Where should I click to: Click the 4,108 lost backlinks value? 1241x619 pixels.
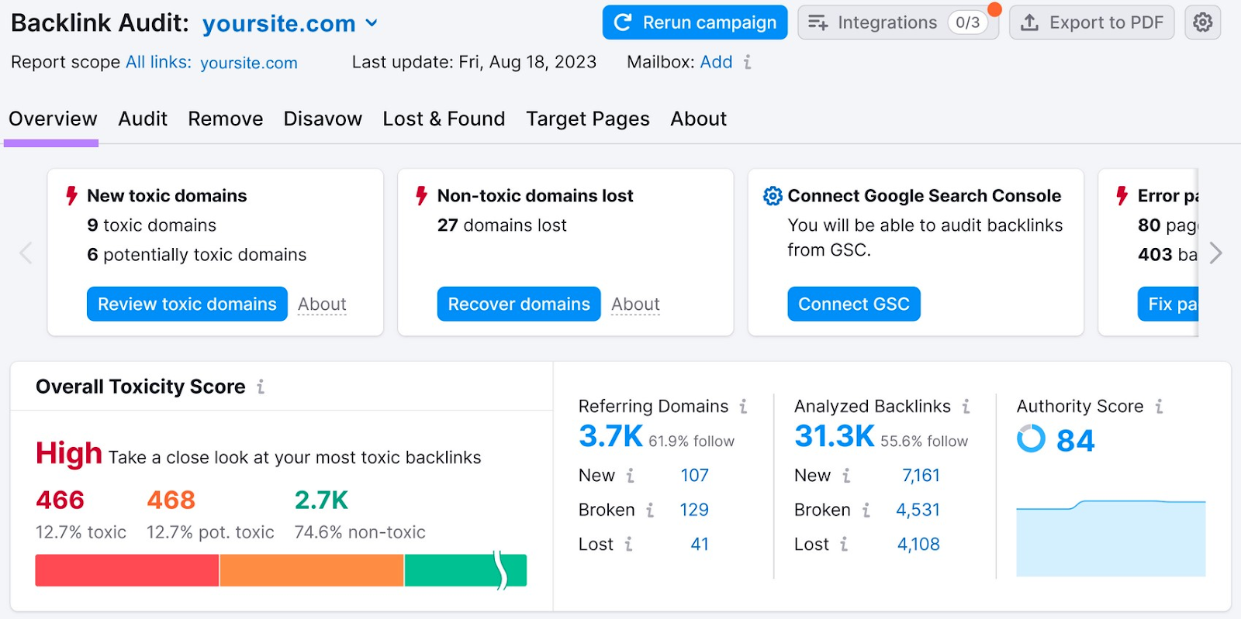(x=918, y=545)
